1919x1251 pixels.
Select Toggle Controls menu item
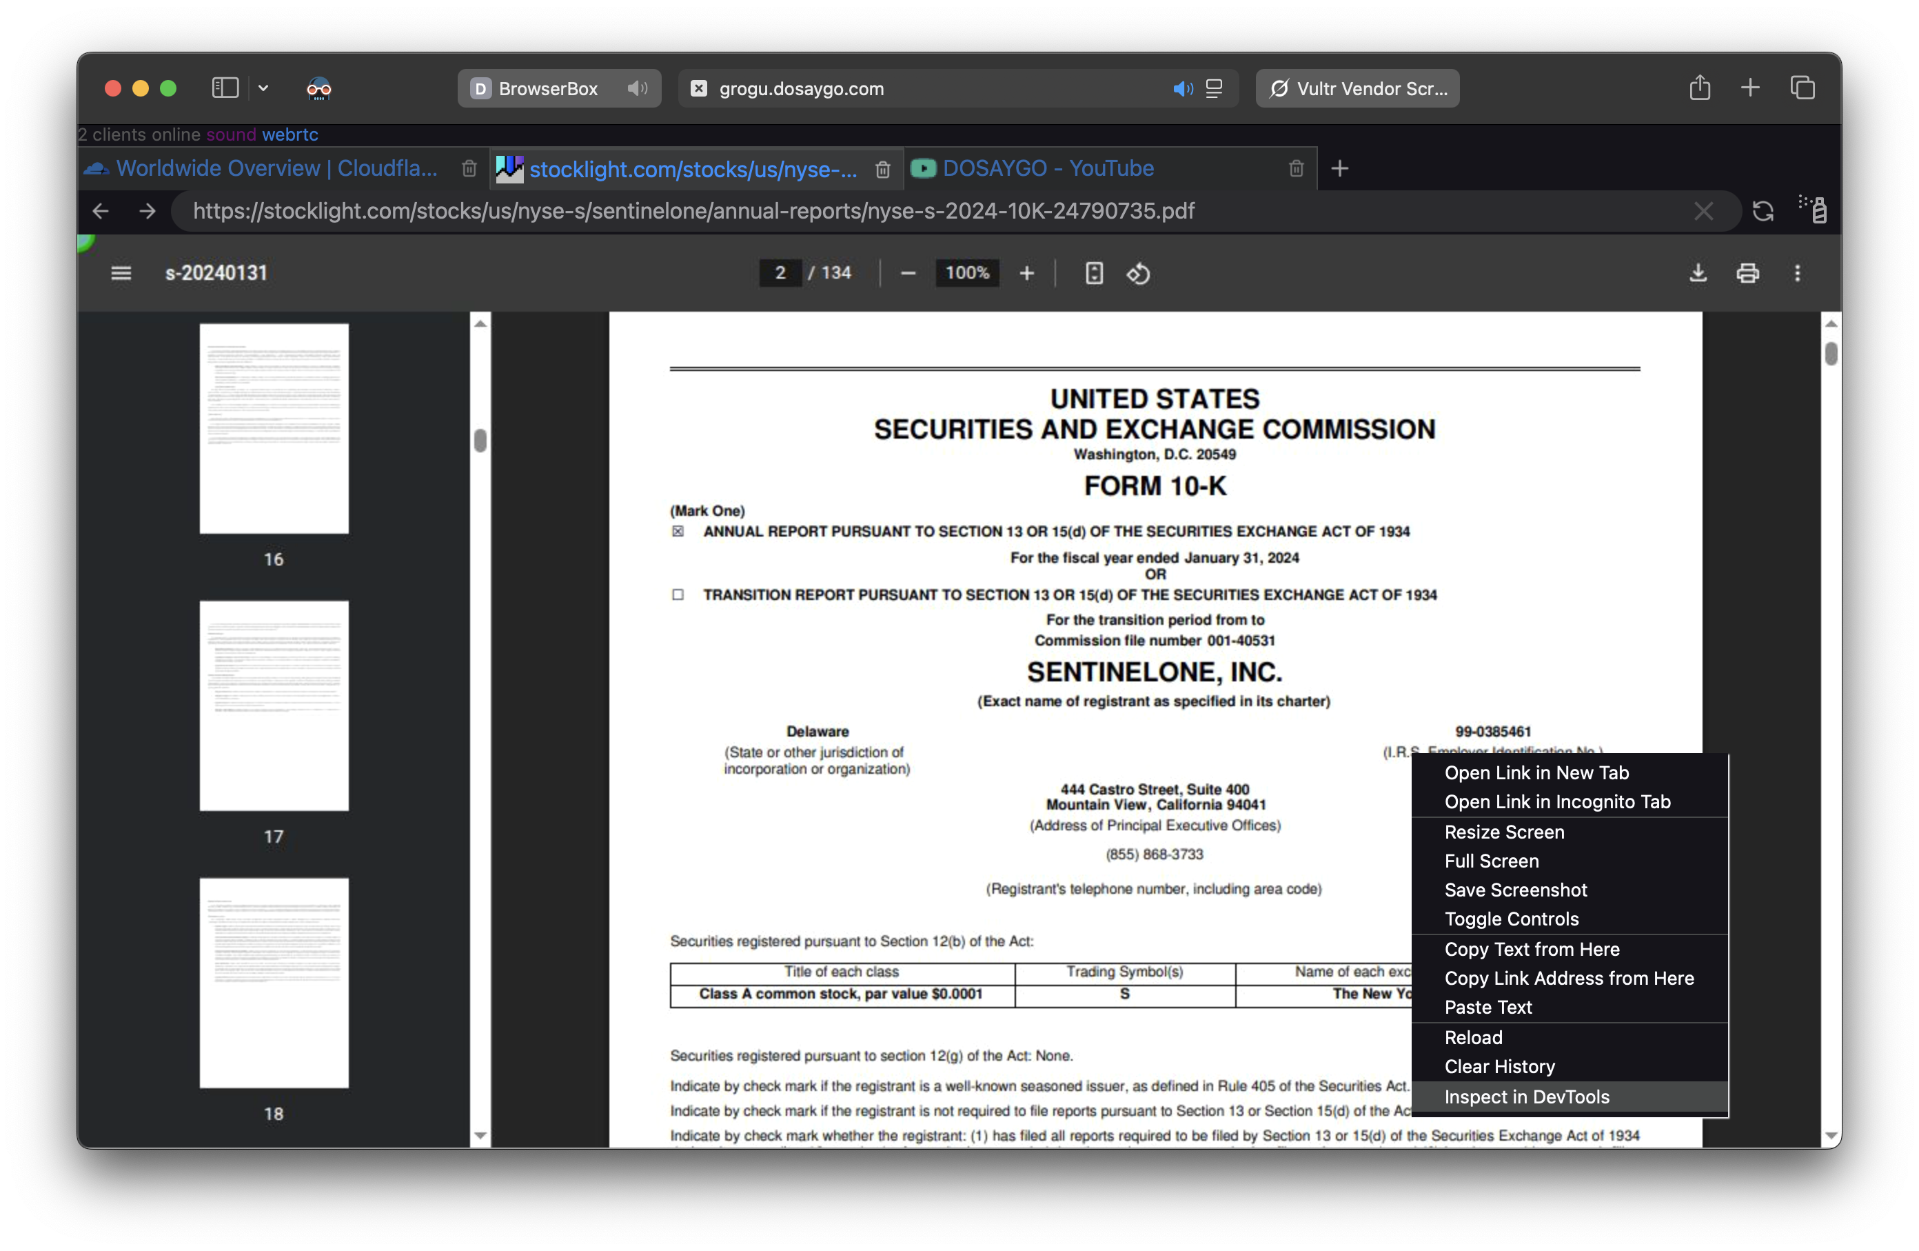point(1570,919)
